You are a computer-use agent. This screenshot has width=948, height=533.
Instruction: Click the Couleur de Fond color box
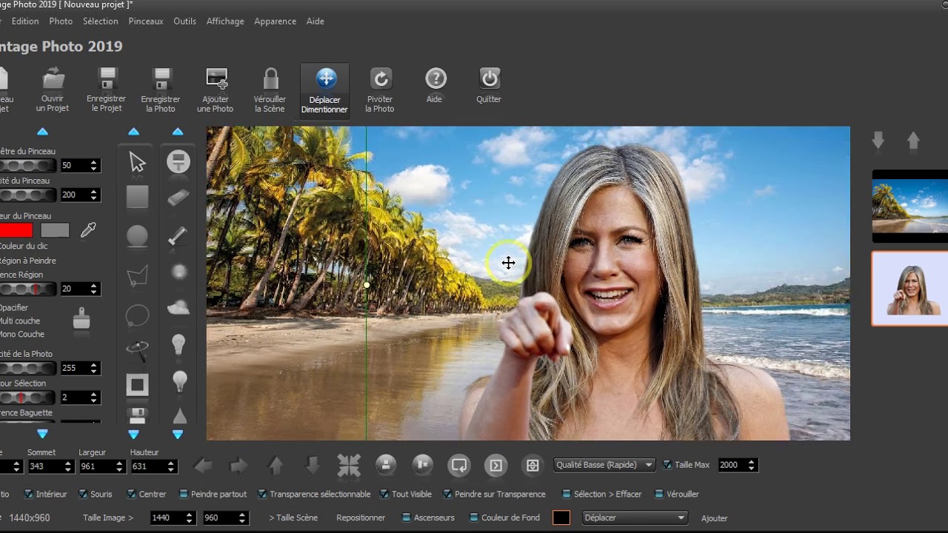(561, 517)
